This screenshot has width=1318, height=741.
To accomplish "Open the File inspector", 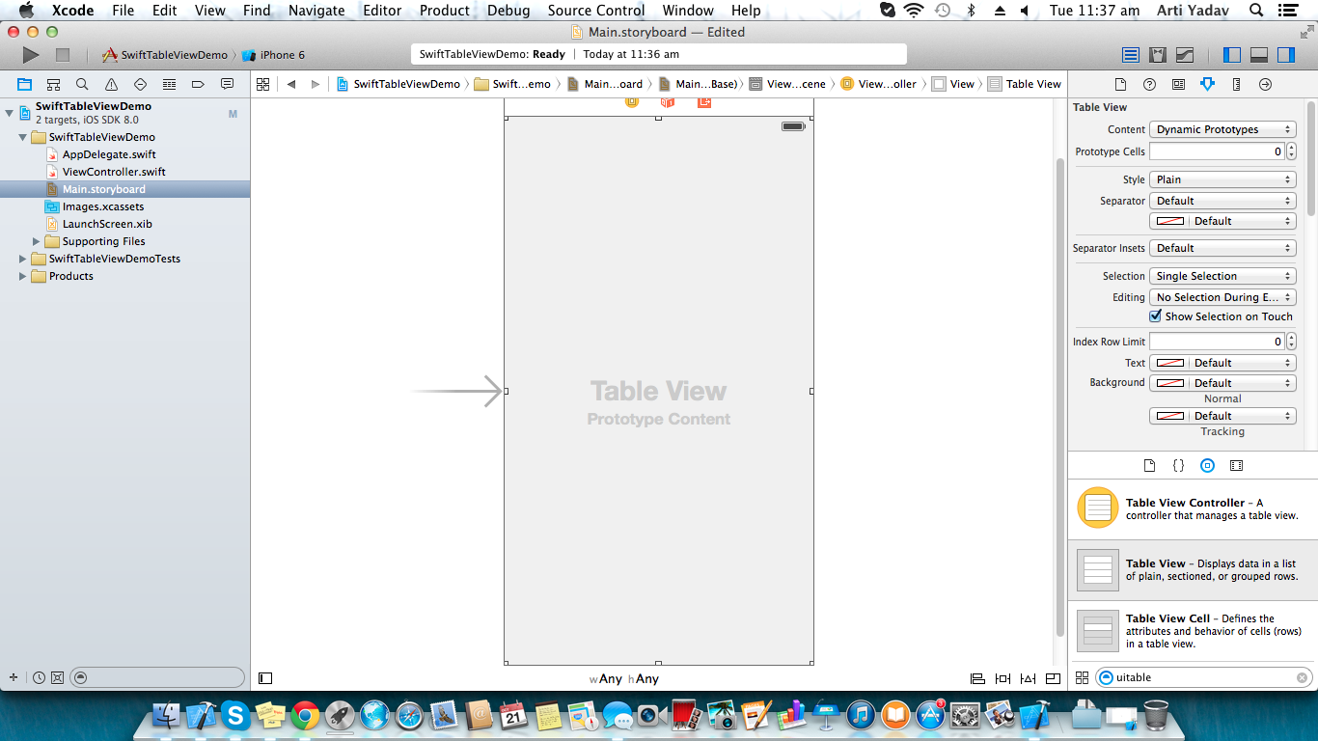I will (1120, 84).
